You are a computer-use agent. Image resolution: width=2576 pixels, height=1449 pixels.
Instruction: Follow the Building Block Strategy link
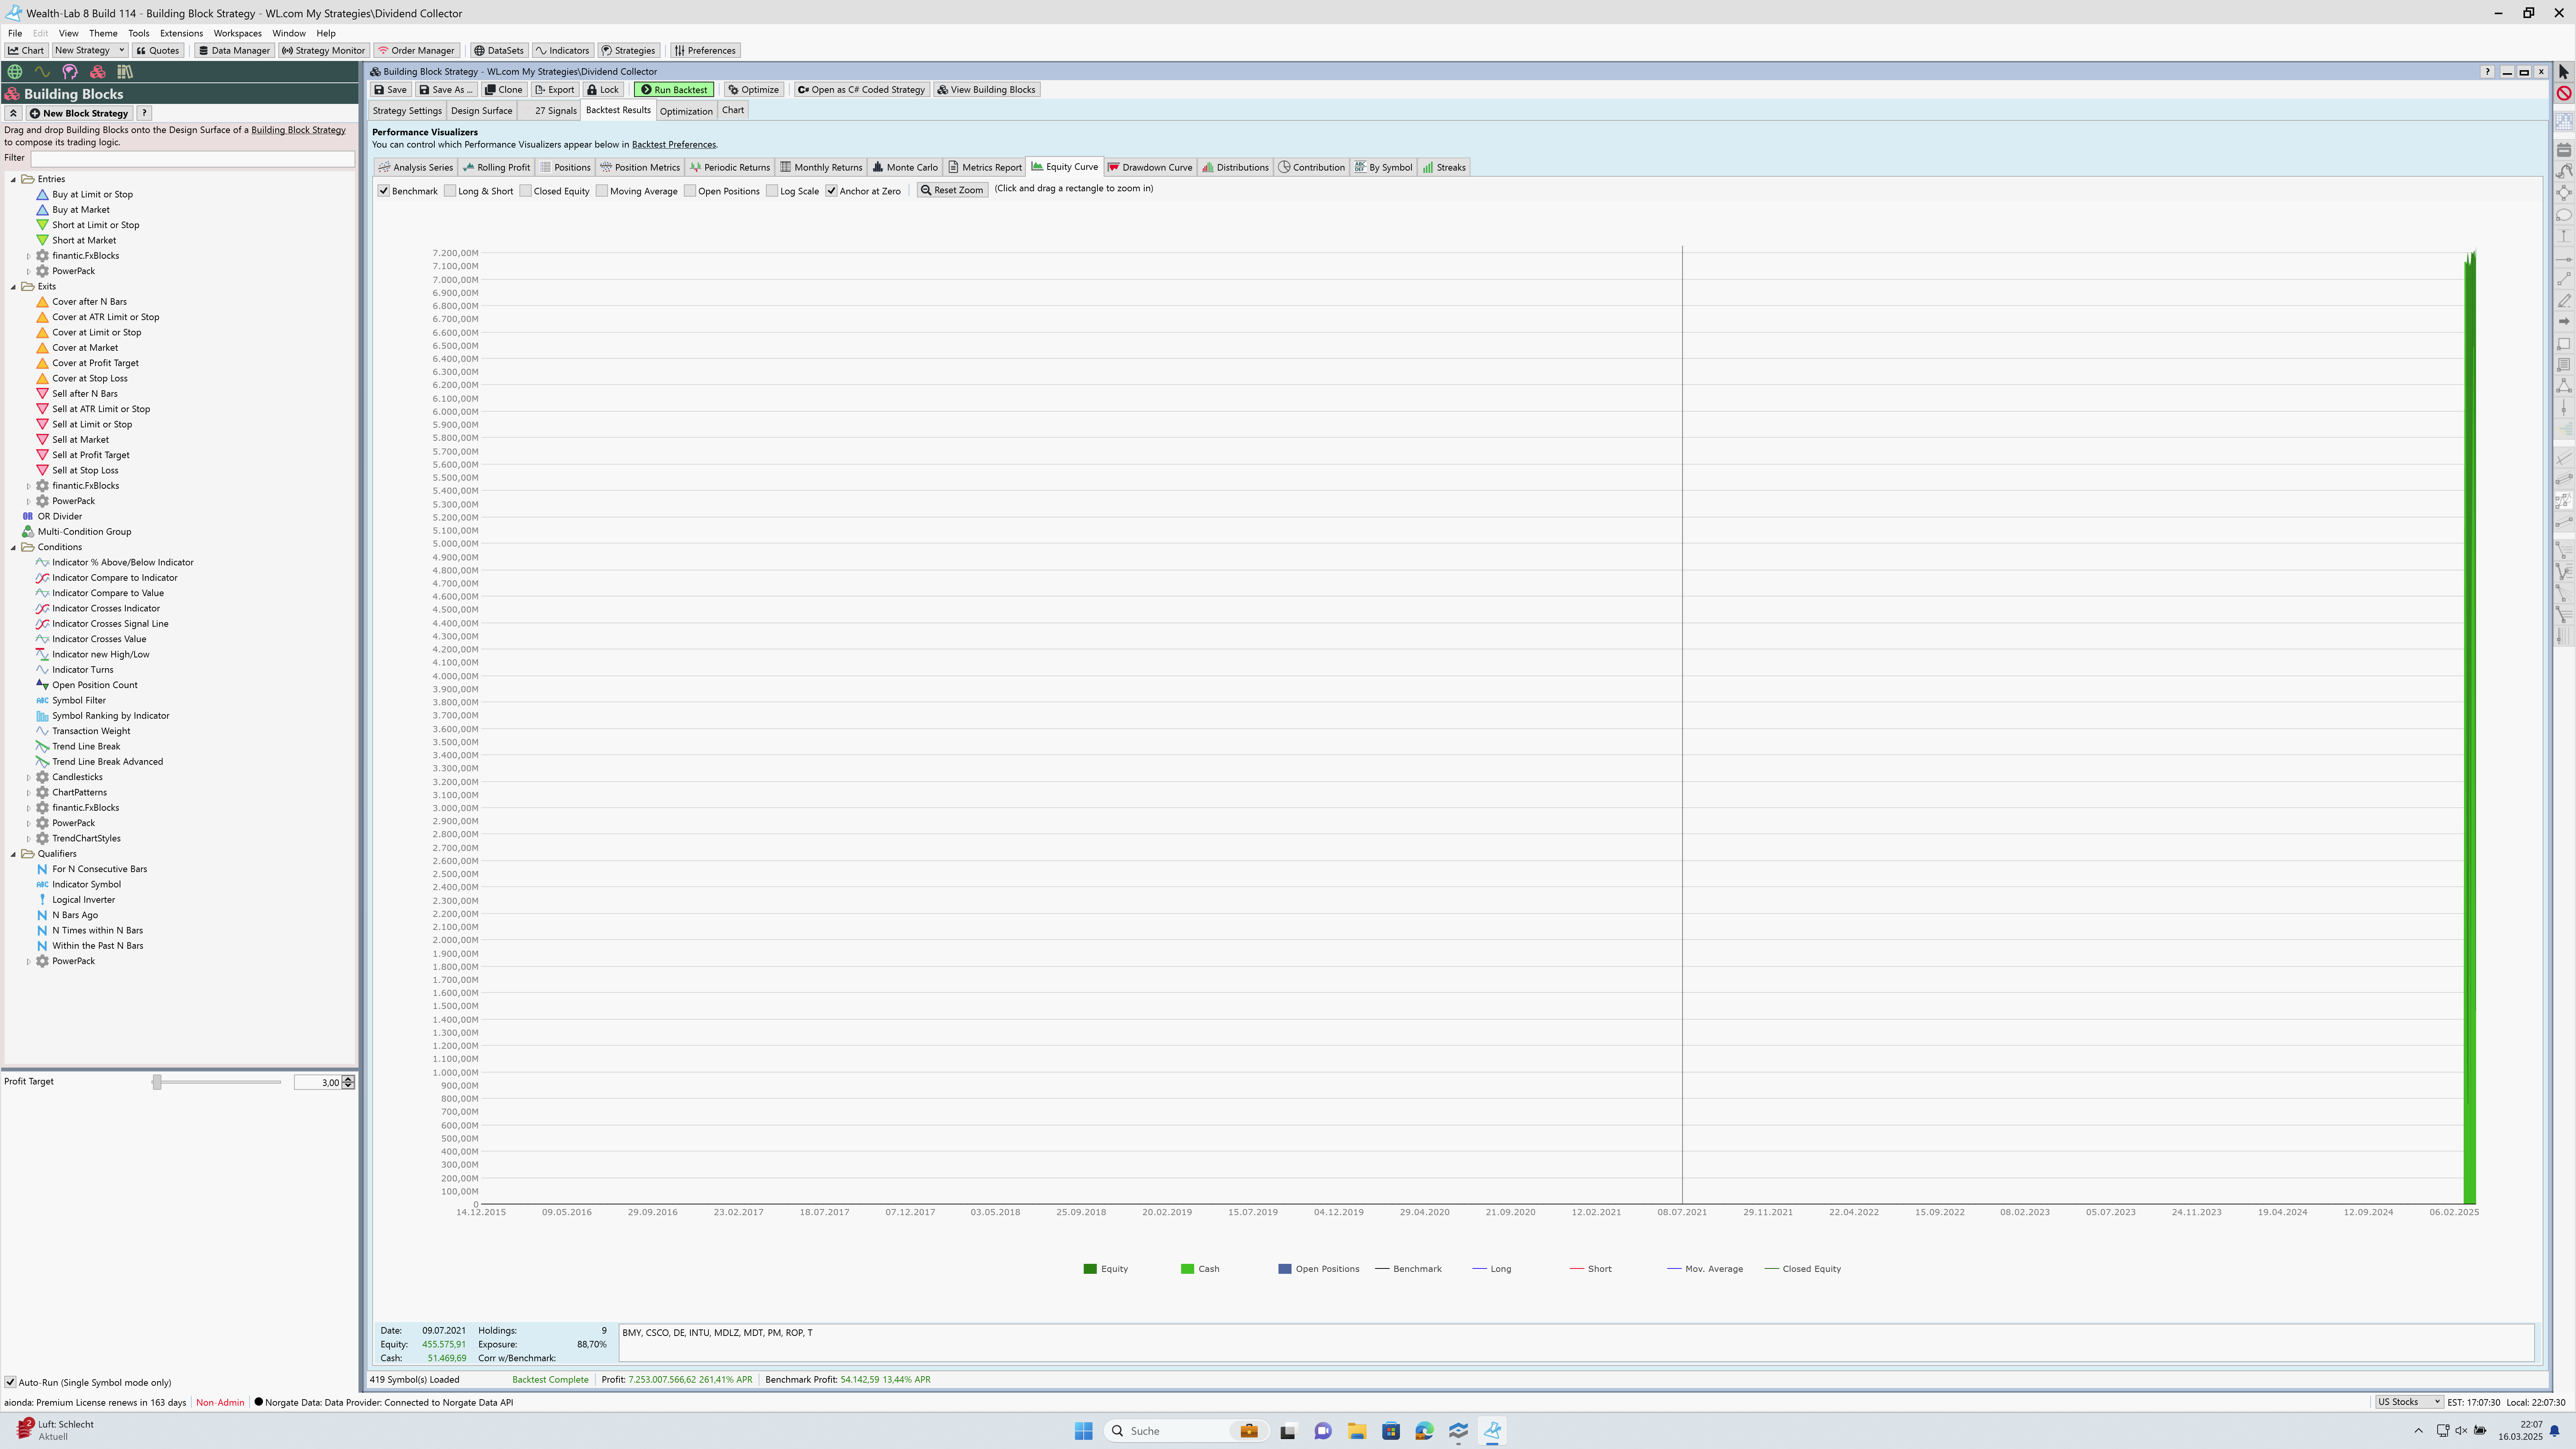(298, 130)
